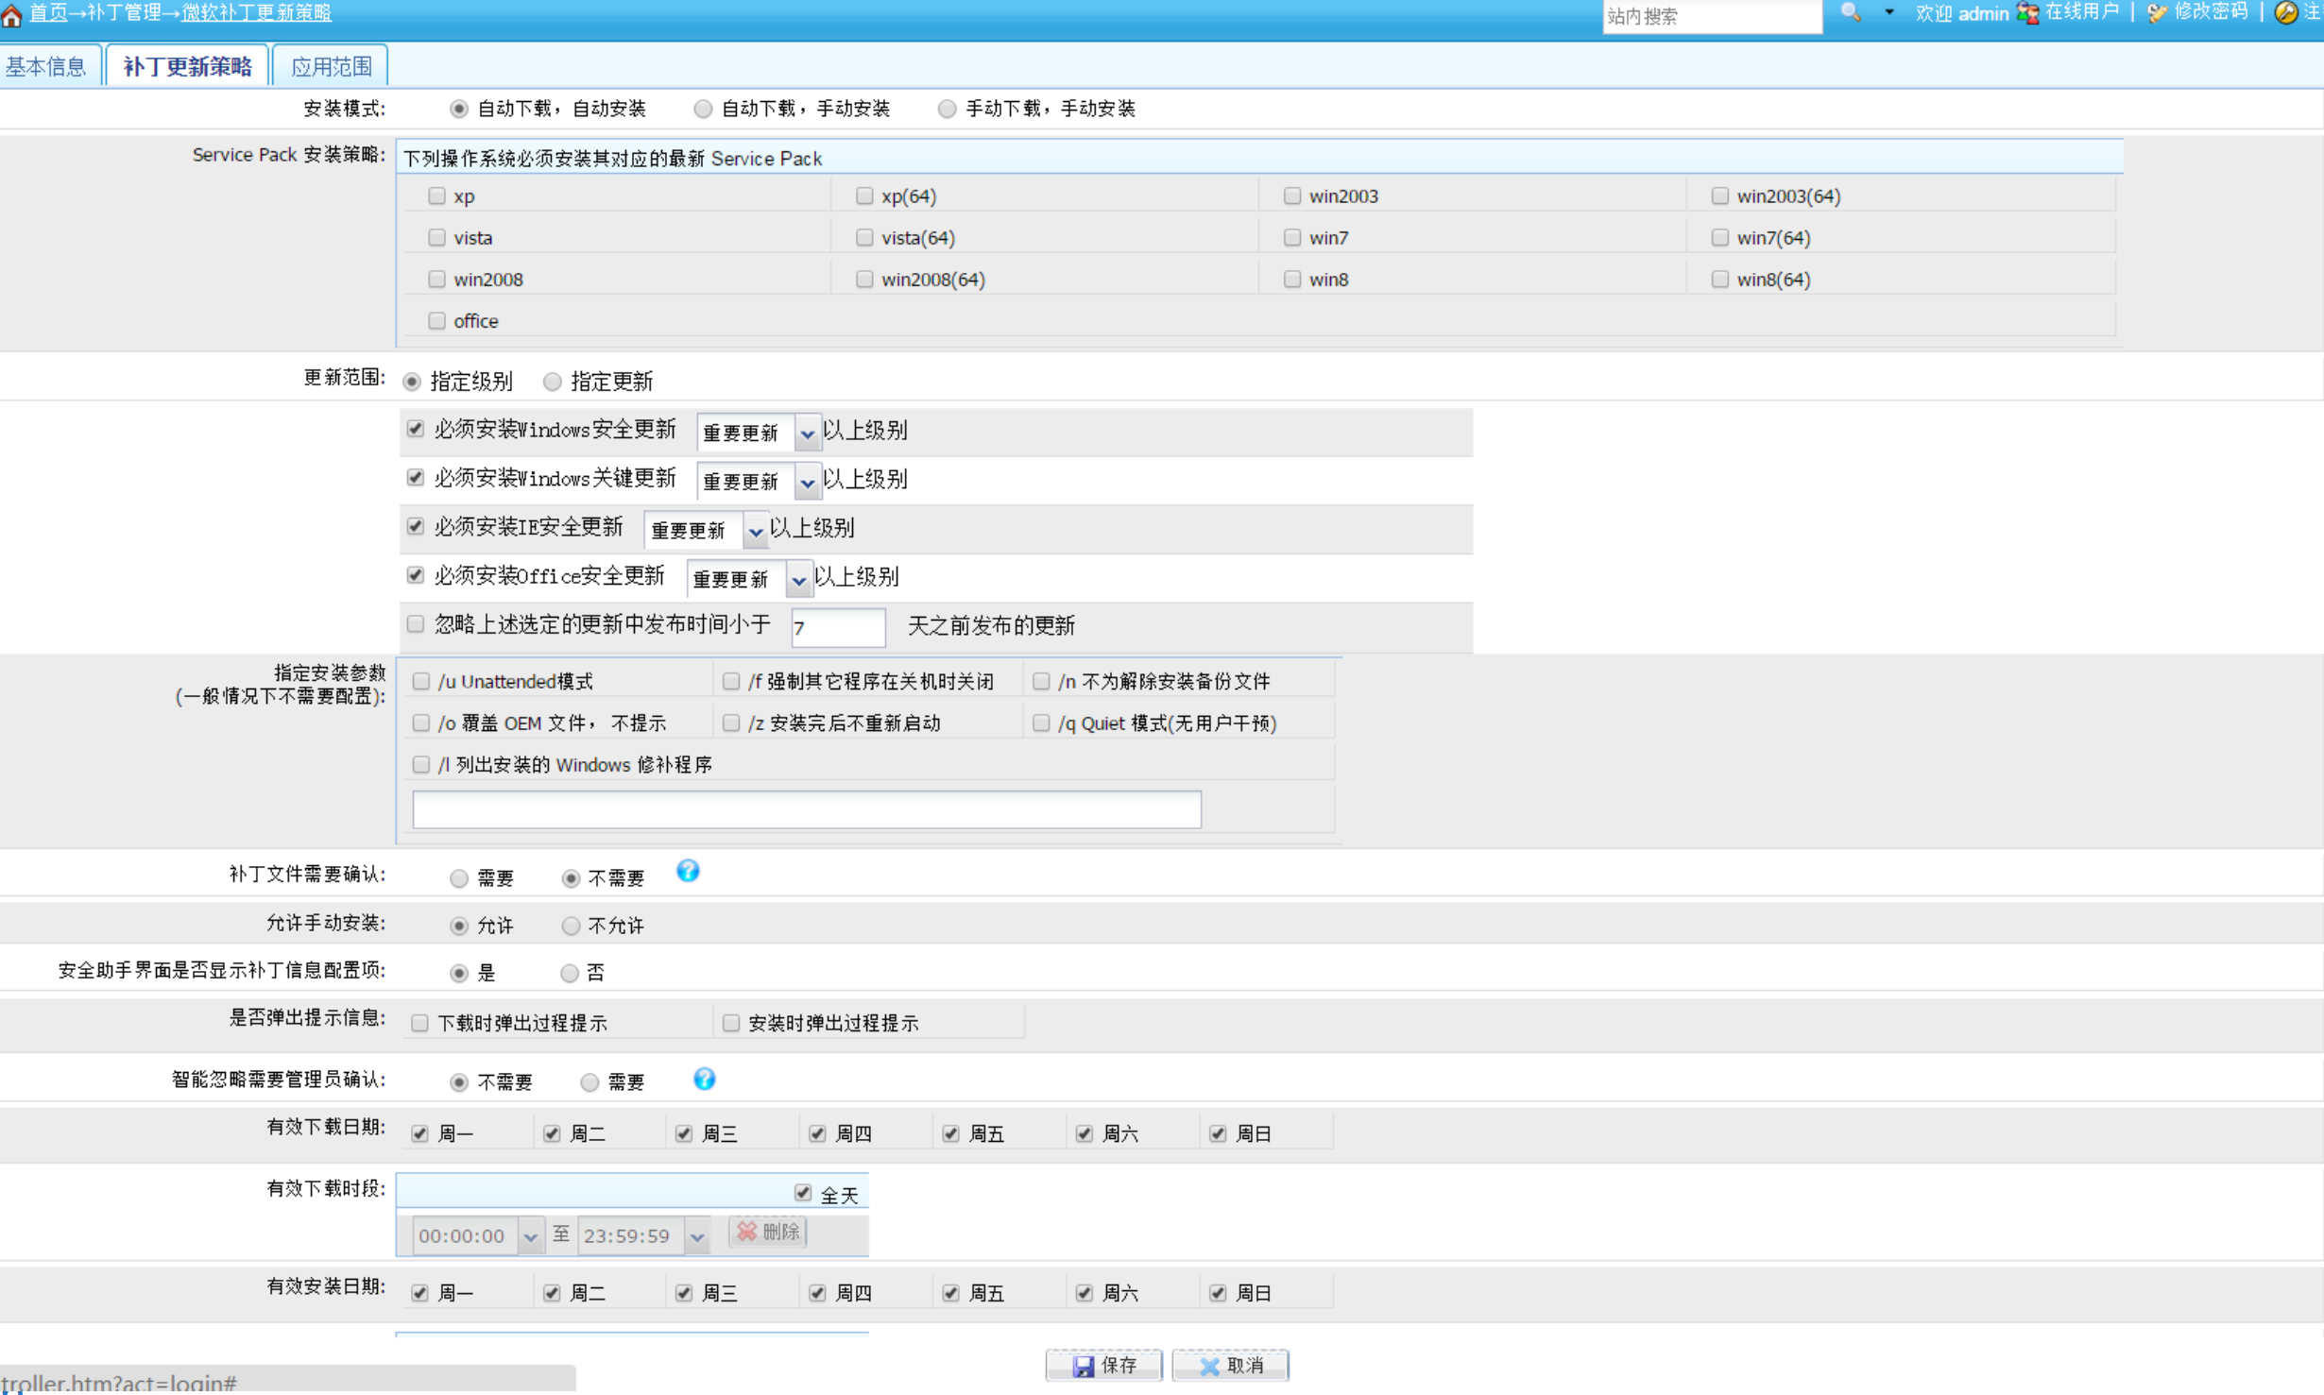Select 指定级别 update scope radio
This screenshot has width=2324, height=1395.
tap(412, 382)
